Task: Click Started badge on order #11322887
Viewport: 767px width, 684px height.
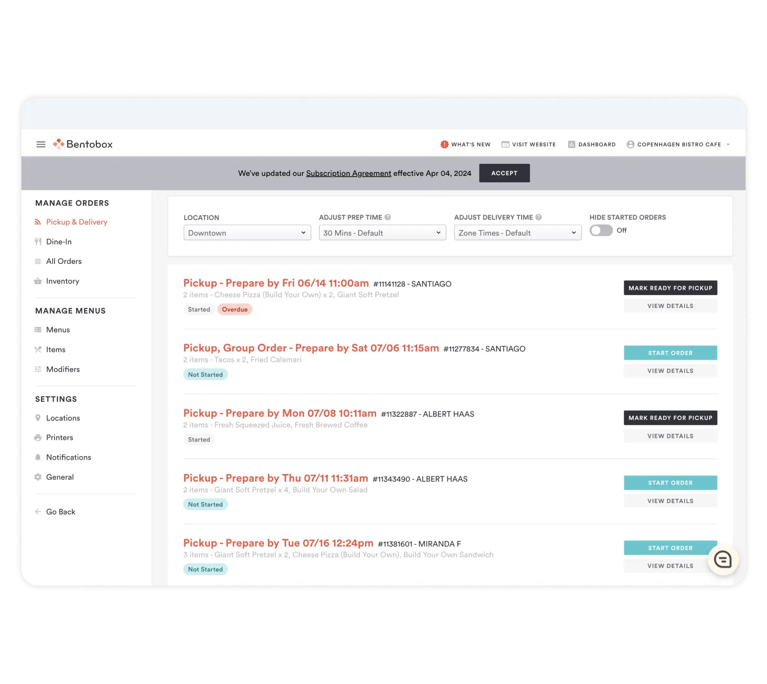Action: click(199, 440)
